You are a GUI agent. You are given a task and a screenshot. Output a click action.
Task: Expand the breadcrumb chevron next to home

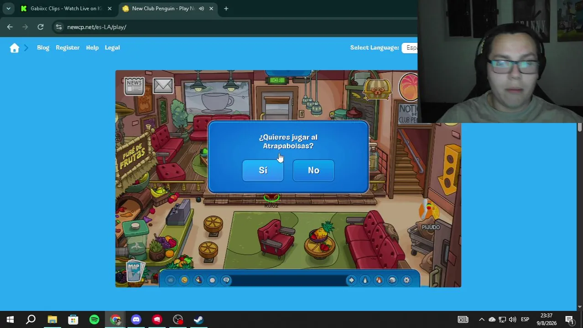click(x=26, y=47)
